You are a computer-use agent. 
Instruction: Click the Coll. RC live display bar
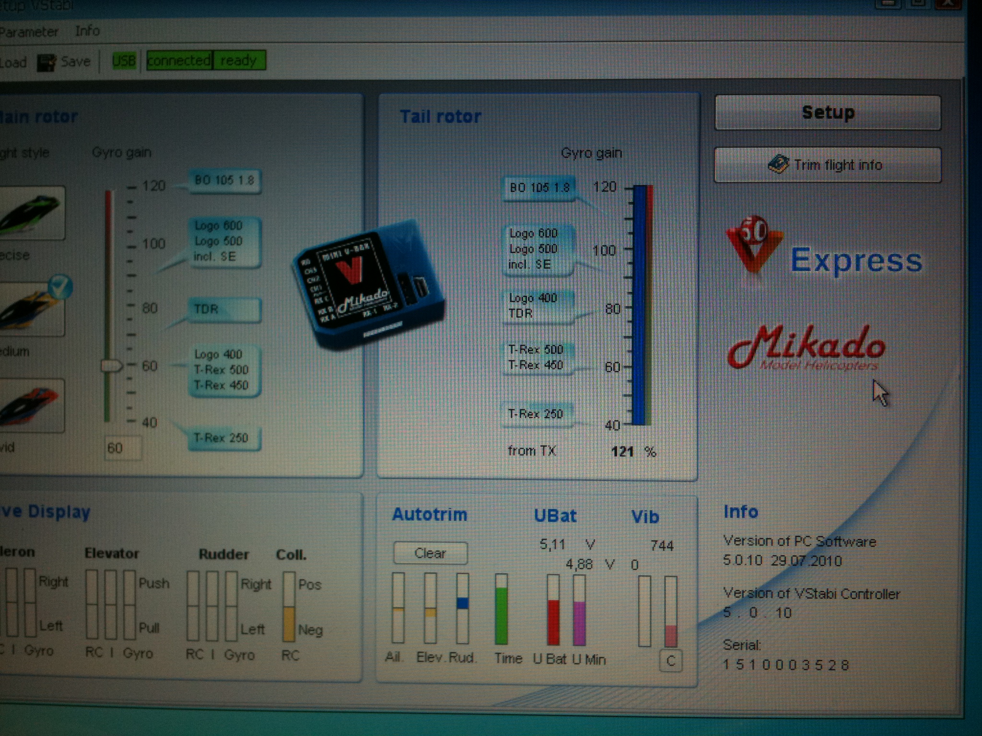(x=289, y=607)
